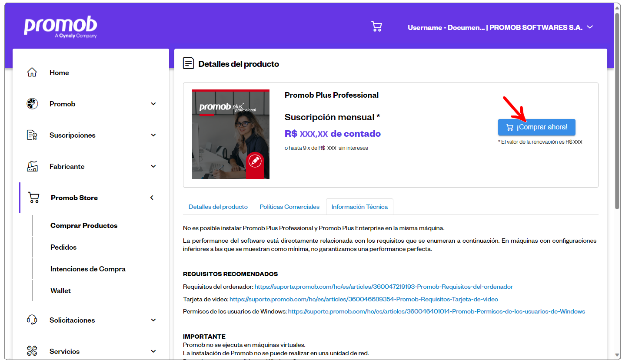Open the shopping cart icon in the header
The height and width of the screenshot is (363, 622).
click(376, 27)
